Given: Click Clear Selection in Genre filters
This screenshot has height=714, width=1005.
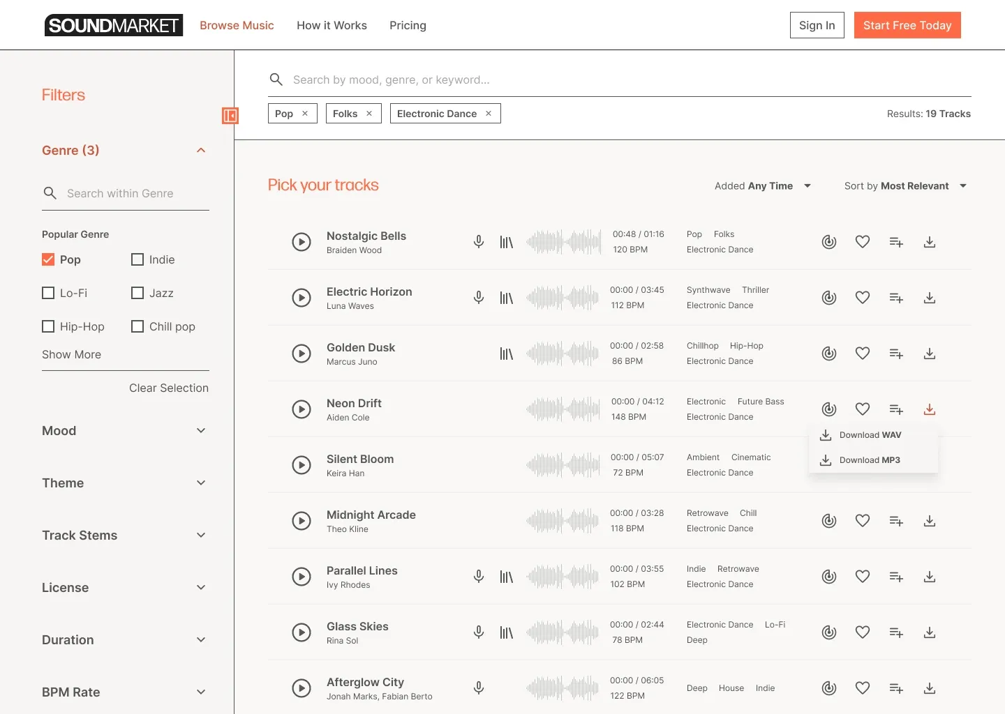Looking at the screenshot, I should pyautogui.click(x=169, y=388).
